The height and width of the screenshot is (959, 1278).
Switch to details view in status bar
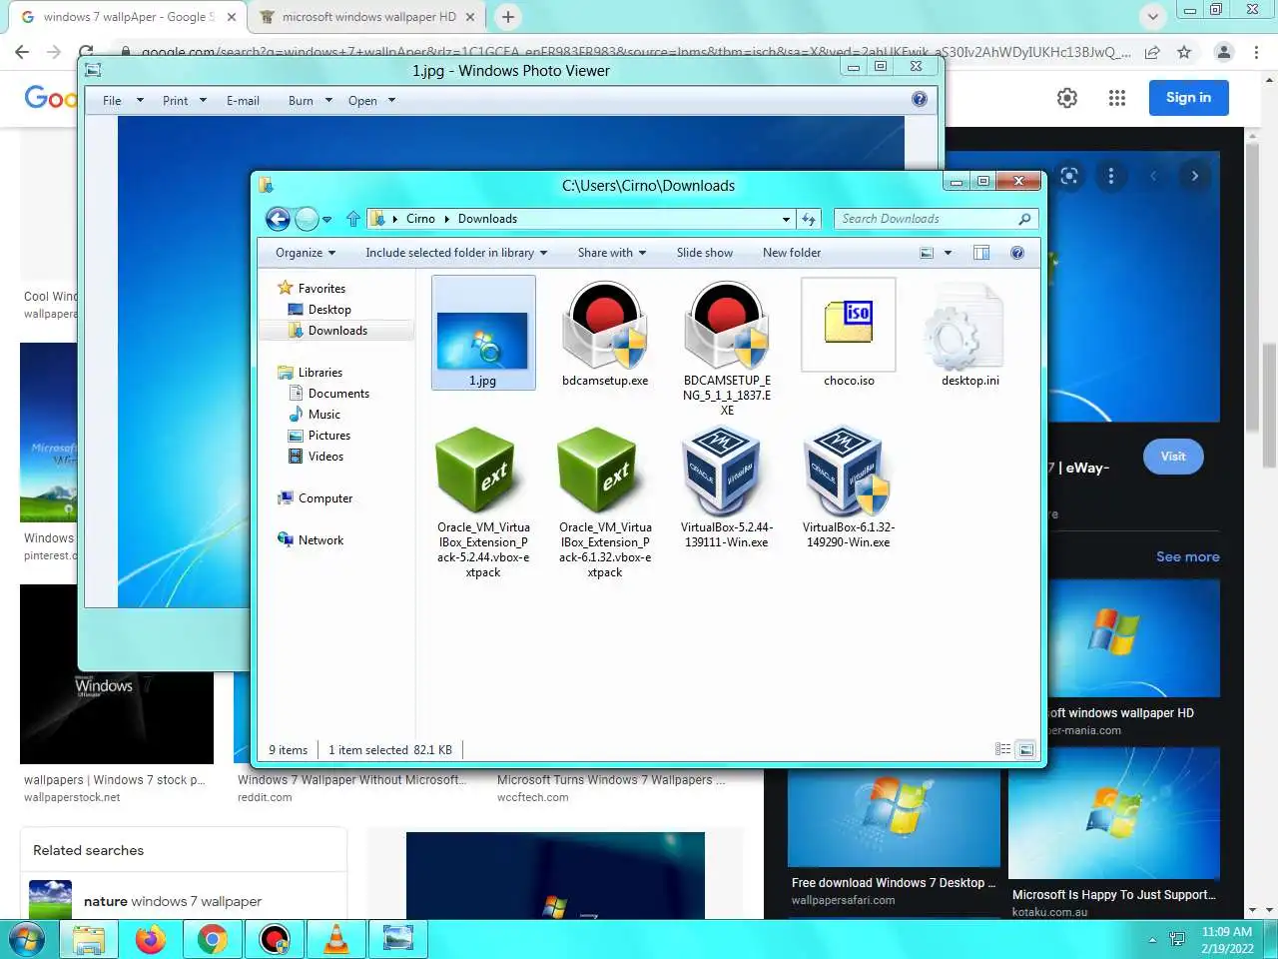coord(1002,749)
